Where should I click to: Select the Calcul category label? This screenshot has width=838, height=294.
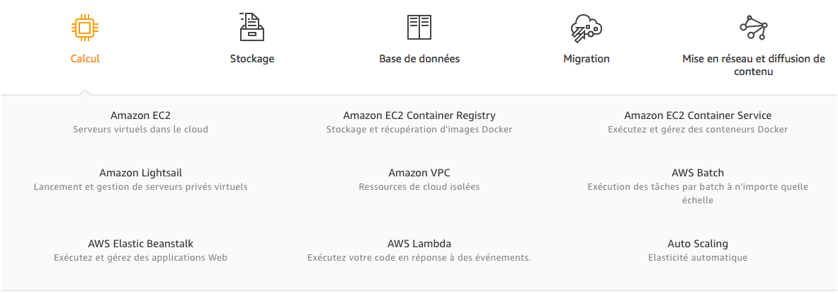click(85, 59)
